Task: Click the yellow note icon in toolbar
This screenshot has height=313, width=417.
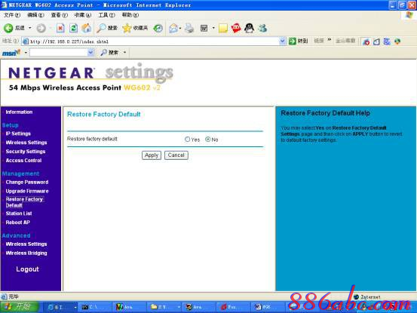Action: tap(223, 28)
